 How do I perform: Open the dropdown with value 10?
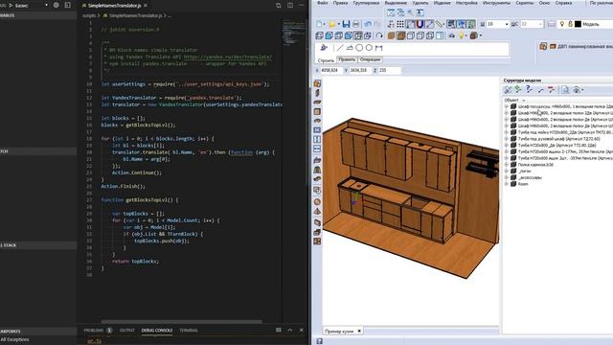tap(498, 24)
